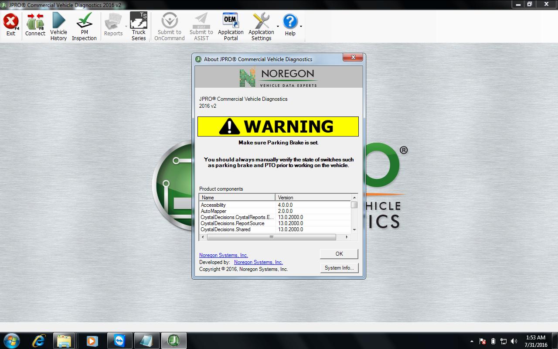This screenshot has width=558, height=349.
Task: Open the Windows Start menu
Action: click(12, 341)
